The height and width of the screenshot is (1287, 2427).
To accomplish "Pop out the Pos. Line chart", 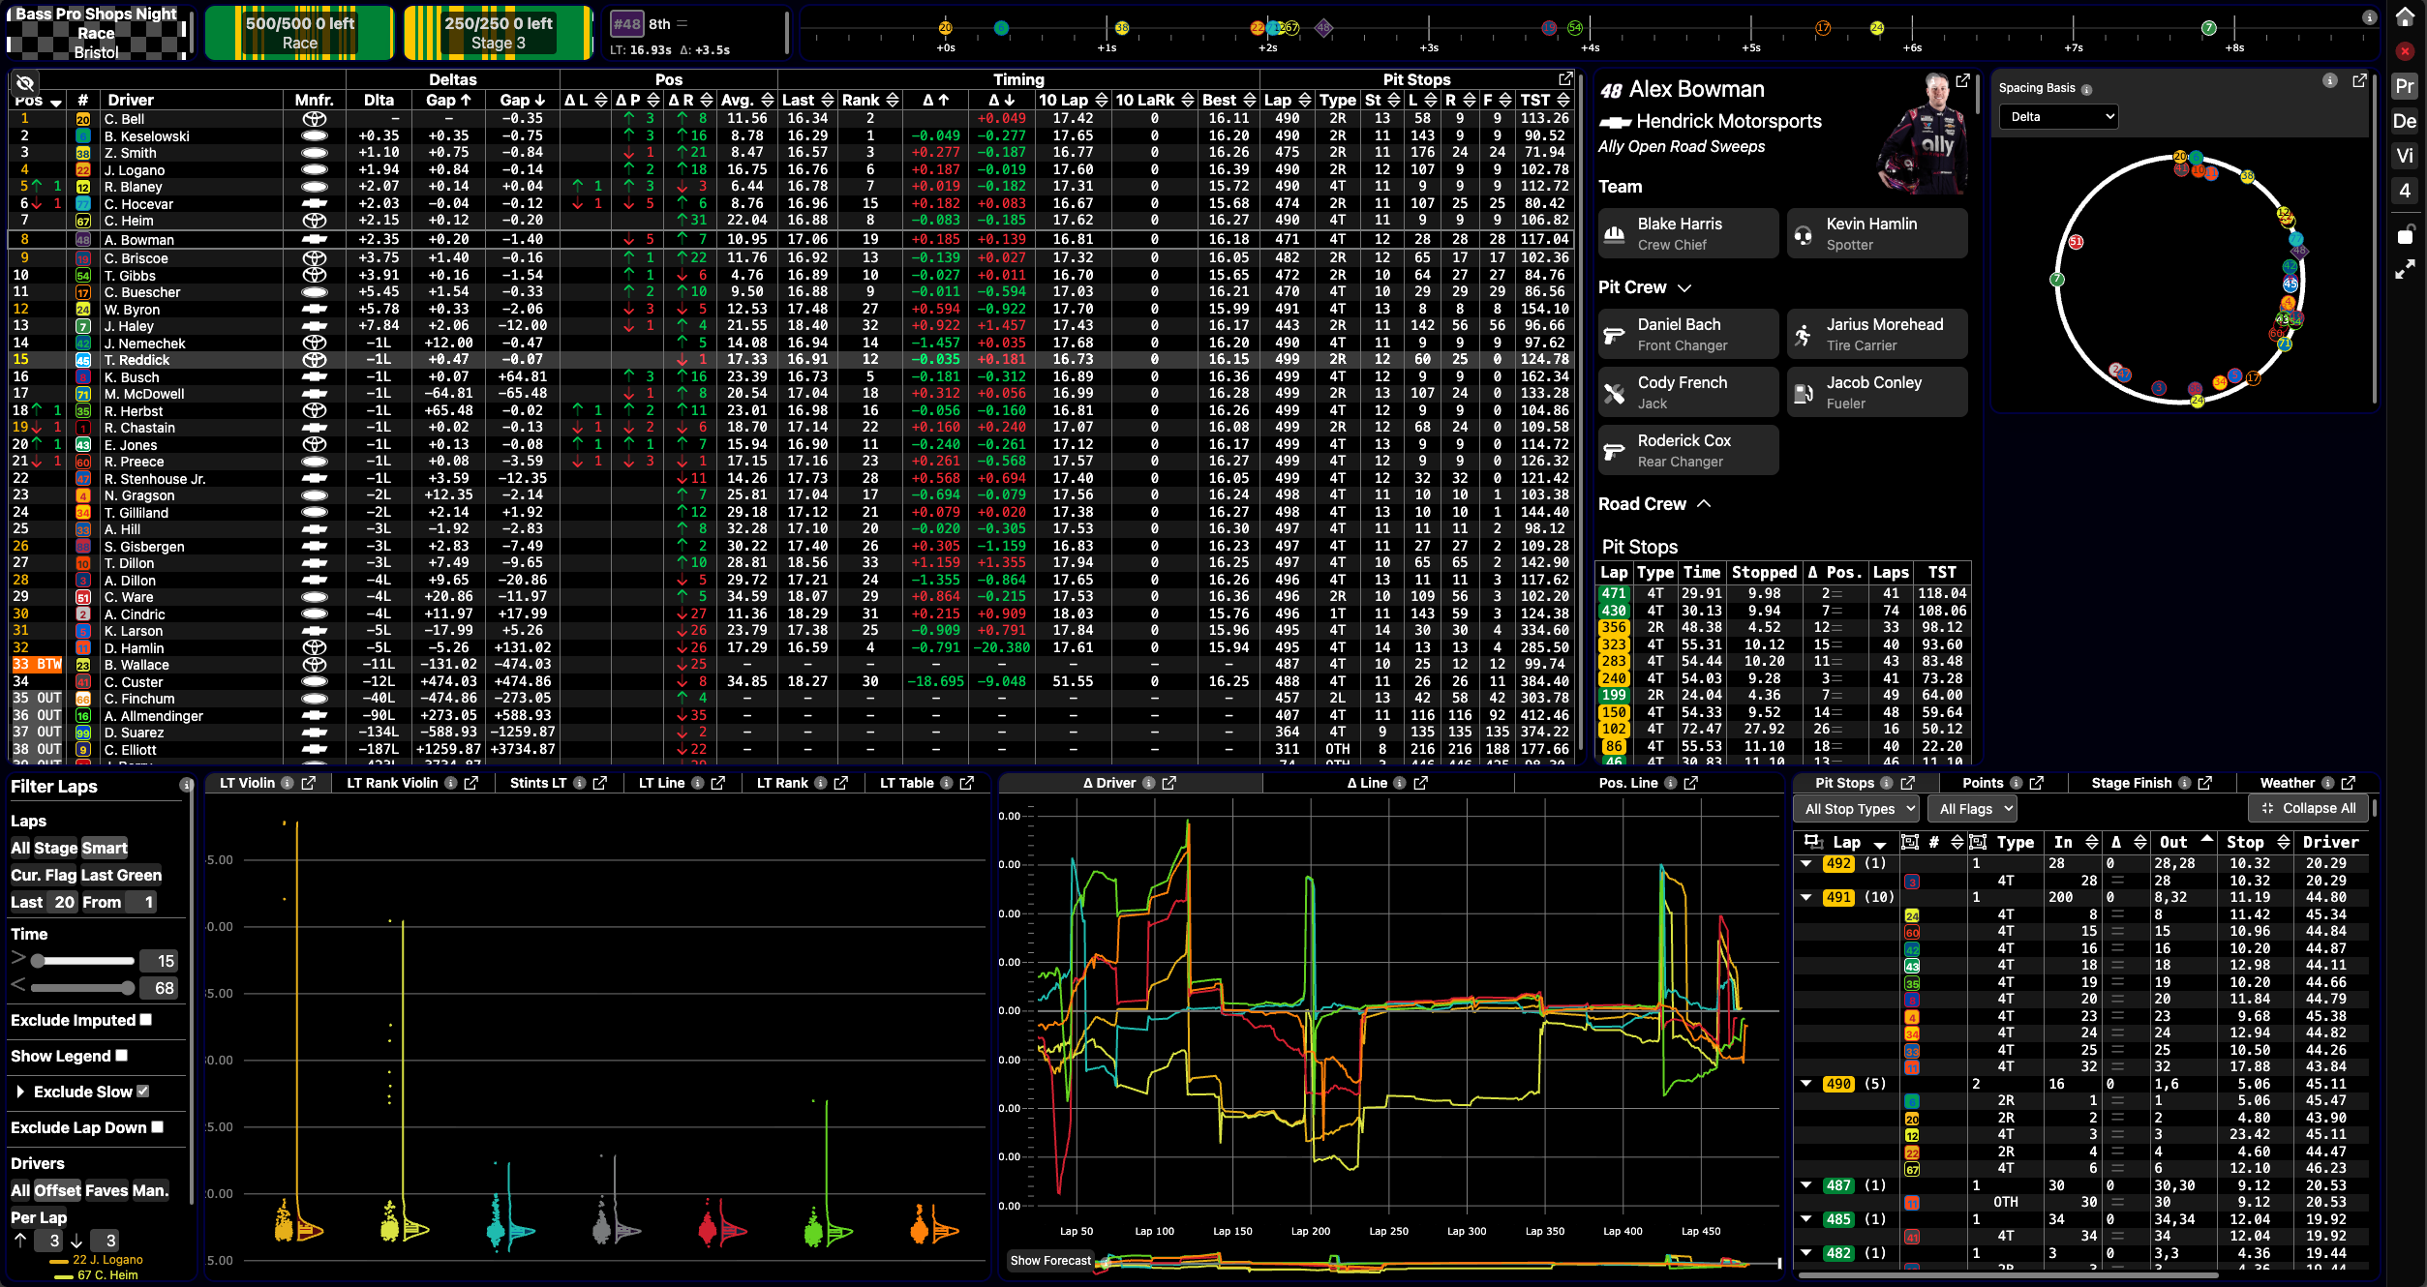I will 1690,783.
